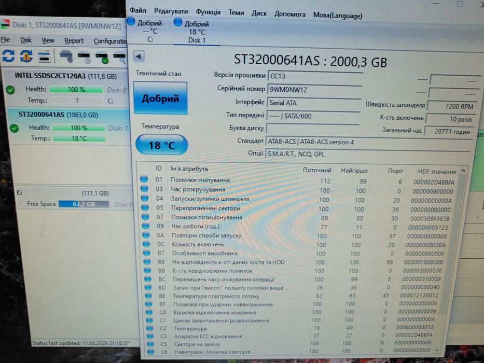Open the Файл menu in CrystalDiskInfo
The width and height of the screenshot is (484, 363).
pos(138,10)
